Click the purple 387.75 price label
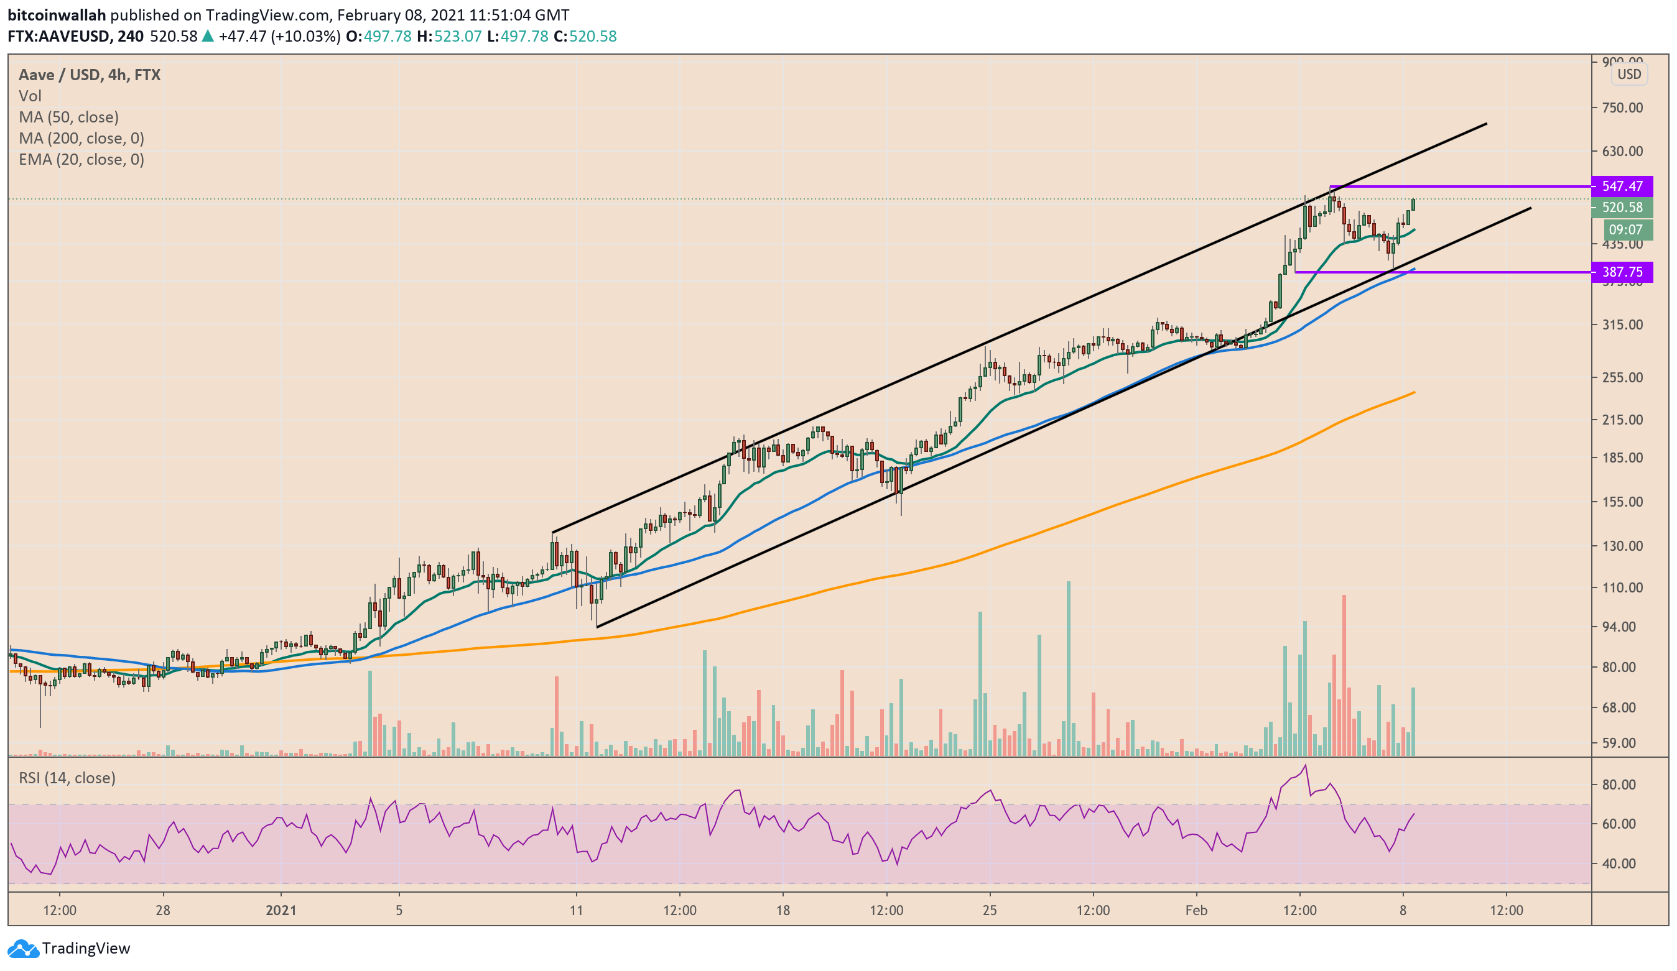The image size is (1677, 971). (1621, 272)
